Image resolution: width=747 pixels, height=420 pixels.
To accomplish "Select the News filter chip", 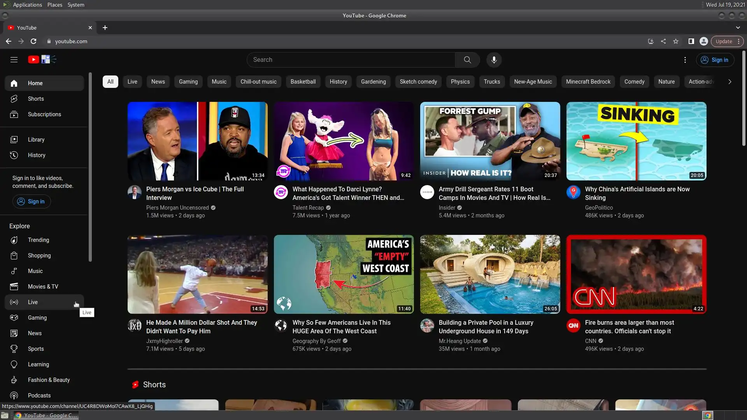I will click(158, 82).
